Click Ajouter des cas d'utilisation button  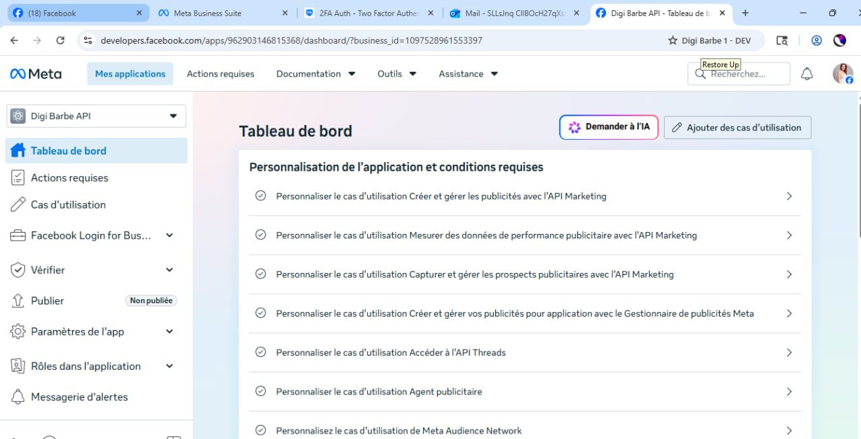tap(737, 128)
